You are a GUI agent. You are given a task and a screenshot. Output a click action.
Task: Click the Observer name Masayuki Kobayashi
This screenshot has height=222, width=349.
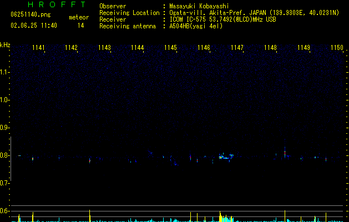(199, 6)
